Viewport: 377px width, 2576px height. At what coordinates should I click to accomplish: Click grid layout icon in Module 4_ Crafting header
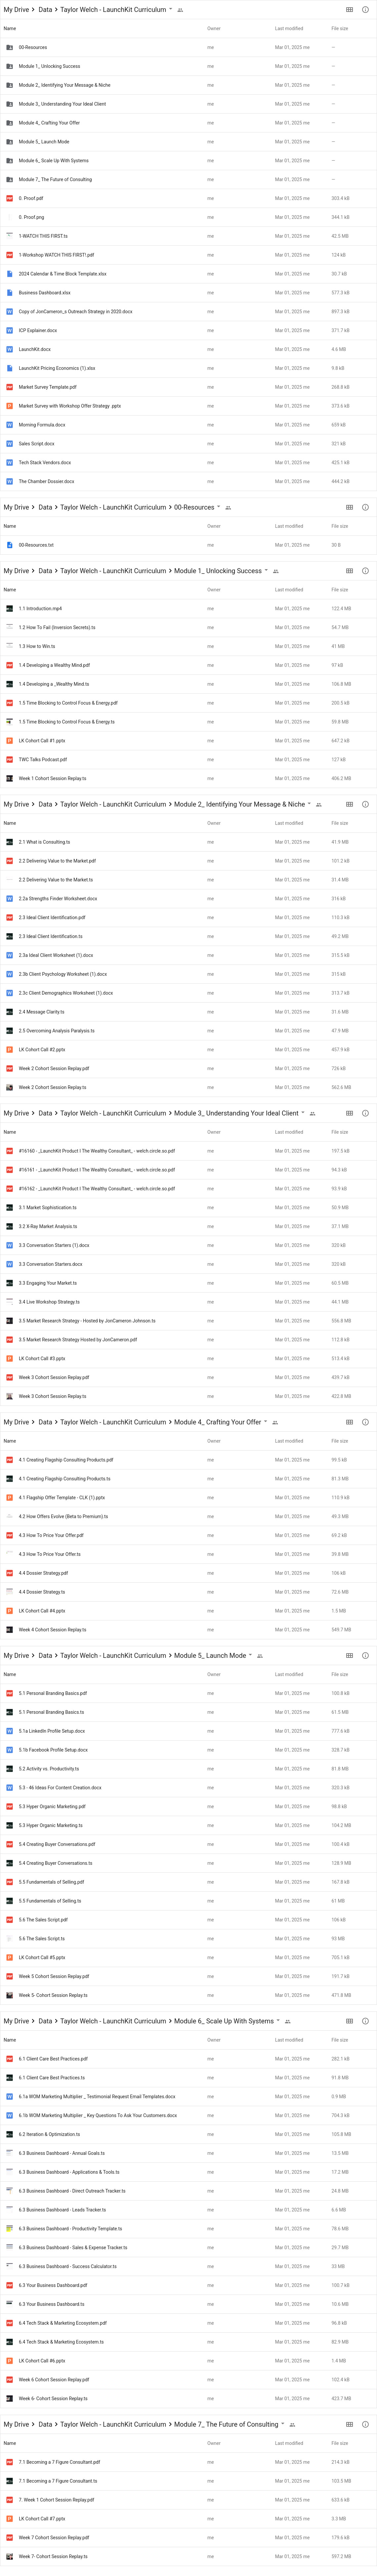[x=349, y=1422]
